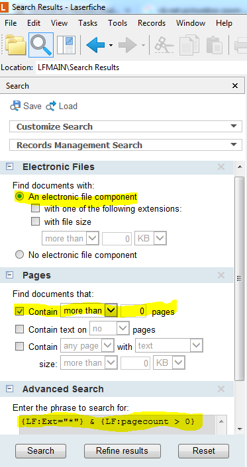The height and width of the screenshot is (467, 247).
Task: Open Contain text on no dropdown
Action: click(x=109, y=329)
